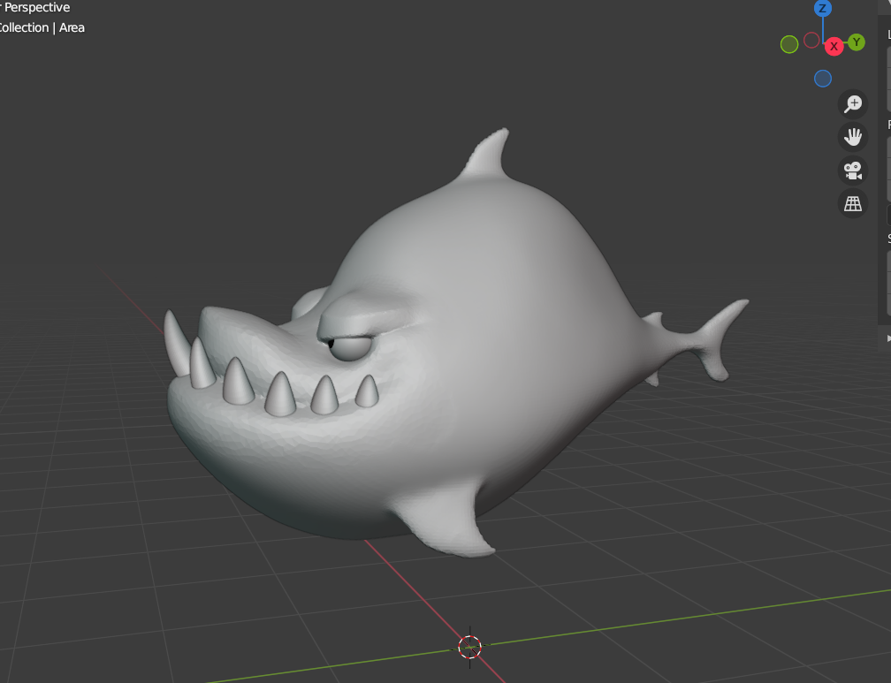Click the 'Collection | Area' viewport text
This screenshot has height=683, width=891.
41,28
